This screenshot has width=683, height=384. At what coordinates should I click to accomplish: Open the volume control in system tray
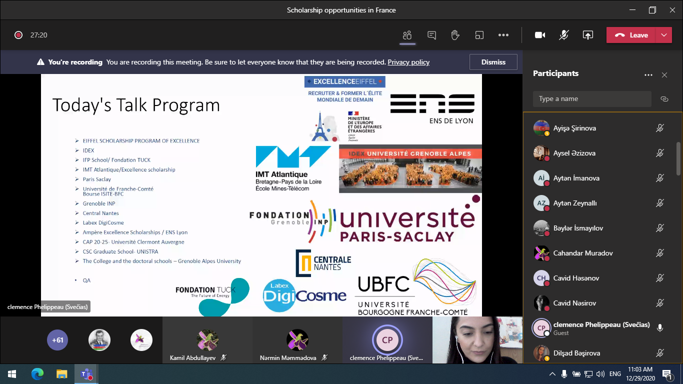pyautogui.click(x=600, y=374)
